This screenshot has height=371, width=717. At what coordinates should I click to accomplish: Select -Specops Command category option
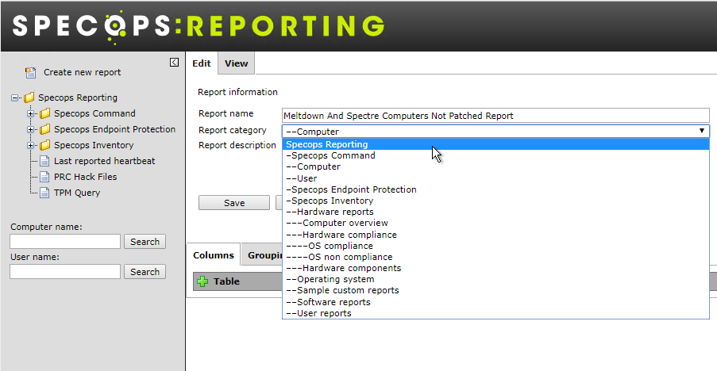[x=495, y=155]
